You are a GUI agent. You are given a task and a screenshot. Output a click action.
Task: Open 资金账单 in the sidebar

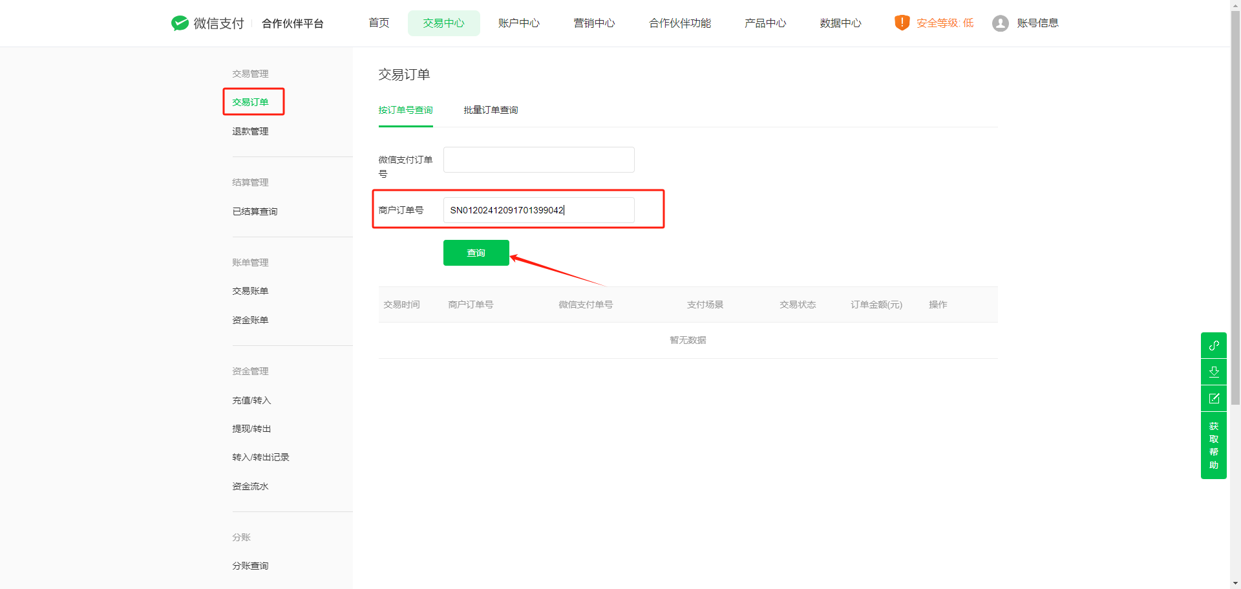(250, 320)
